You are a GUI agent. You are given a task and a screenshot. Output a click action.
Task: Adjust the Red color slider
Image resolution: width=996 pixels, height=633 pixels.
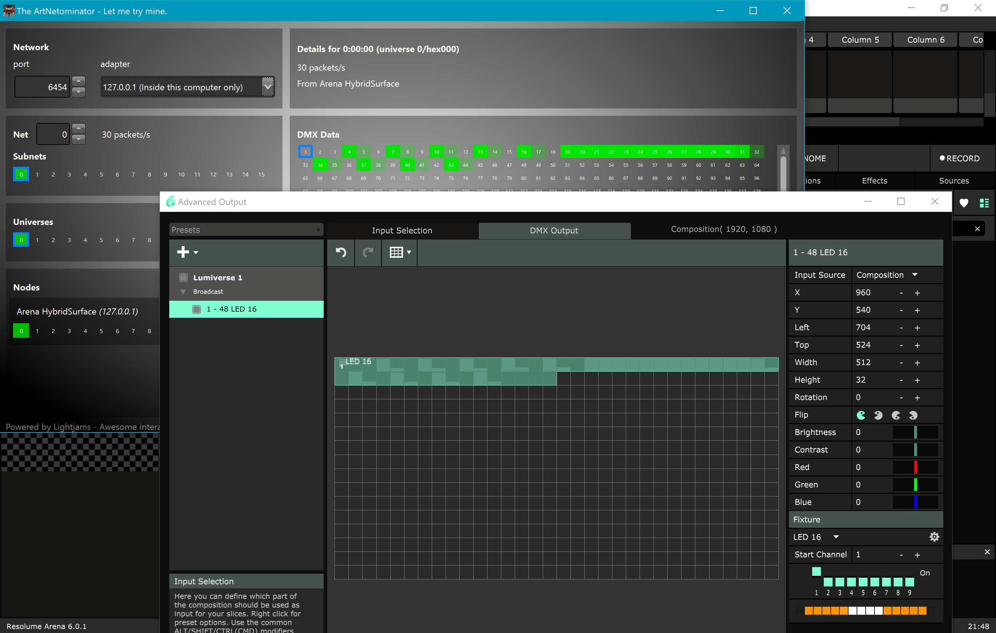(915, 467)
